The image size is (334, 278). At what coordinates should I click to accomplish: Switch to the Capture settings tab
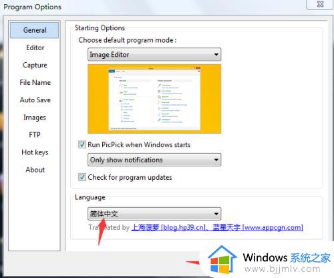click(x=35, y=65)
